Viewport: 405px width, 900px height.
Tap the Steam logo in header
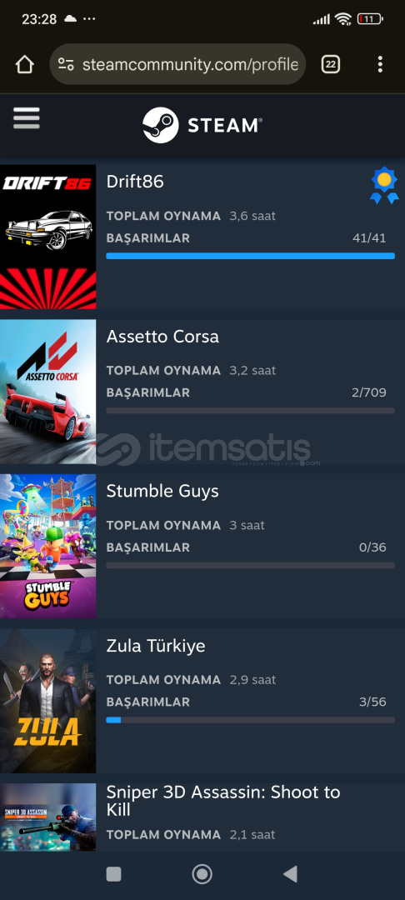click(202, 125)
